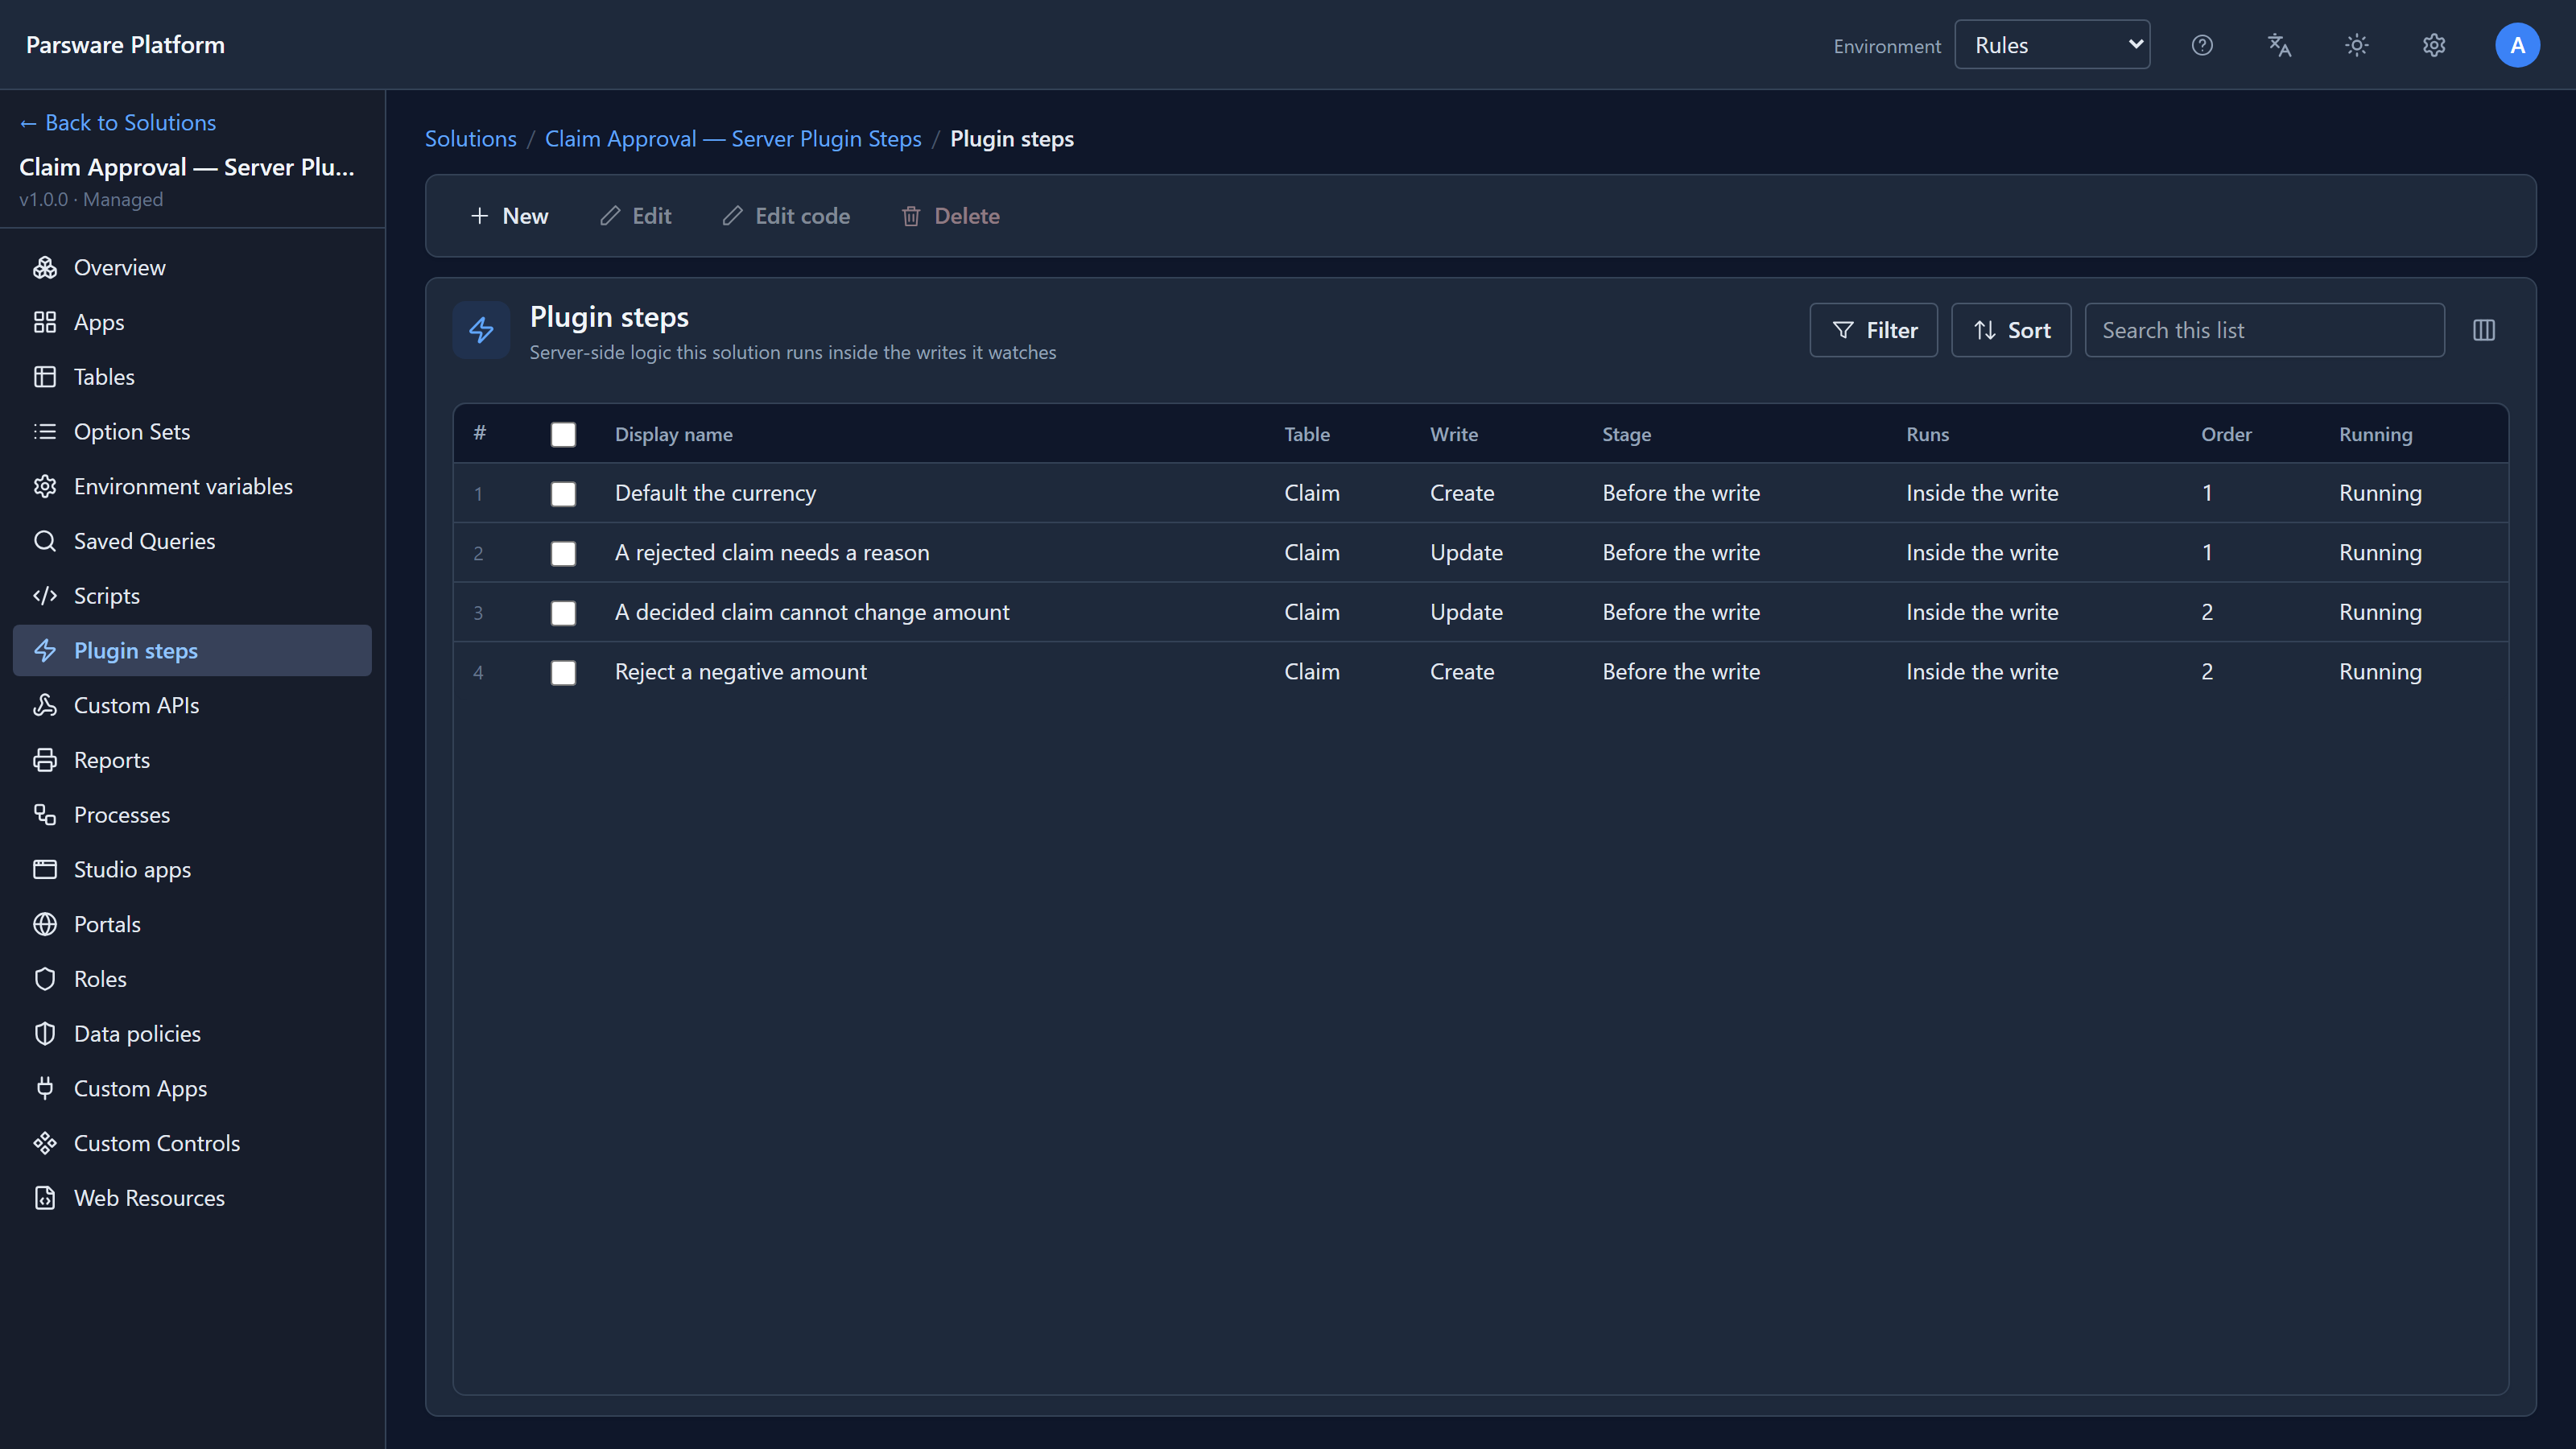
Task: Click the Custom Apps plug icon
Action: 45,1088
